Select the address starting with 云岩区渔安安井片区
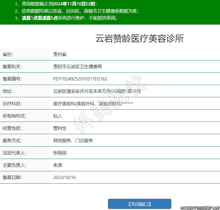The image size is (220, 210). (x=97, y=91)
